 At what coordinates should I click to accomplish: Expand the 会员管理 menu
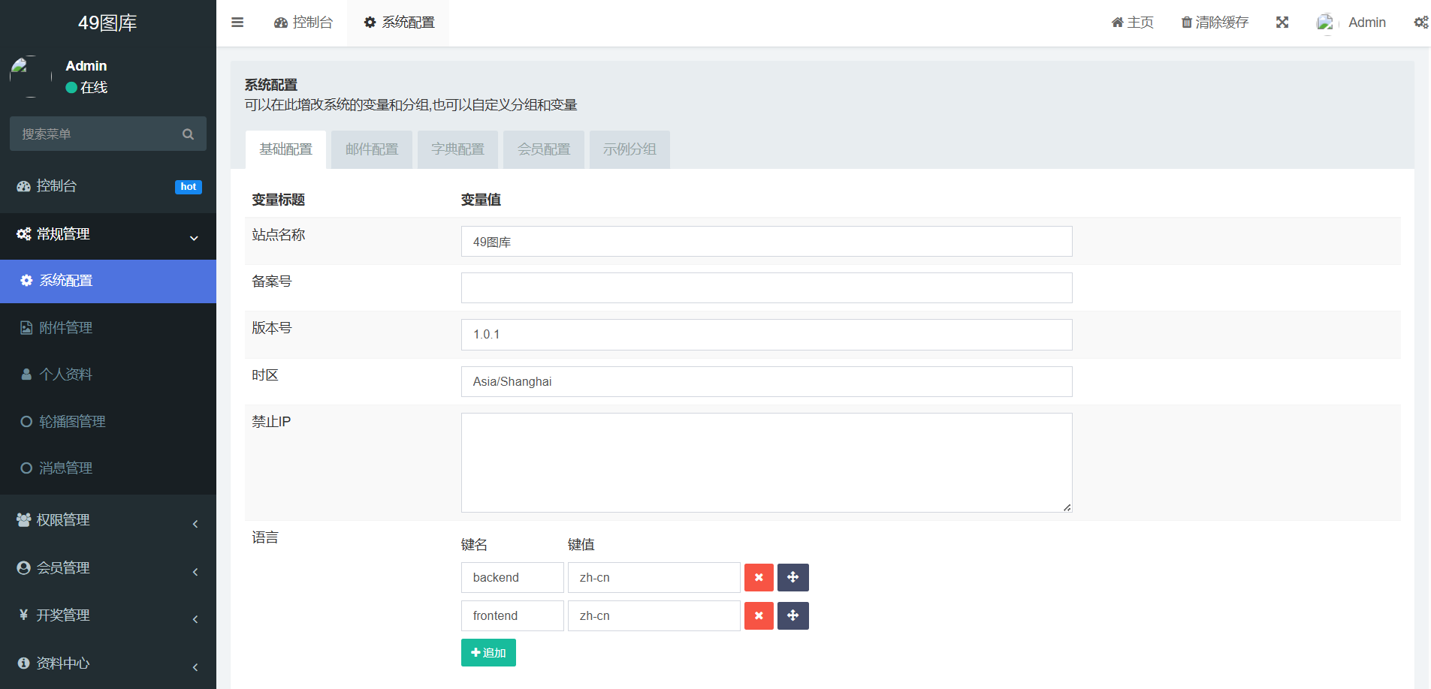pos(108,568)
